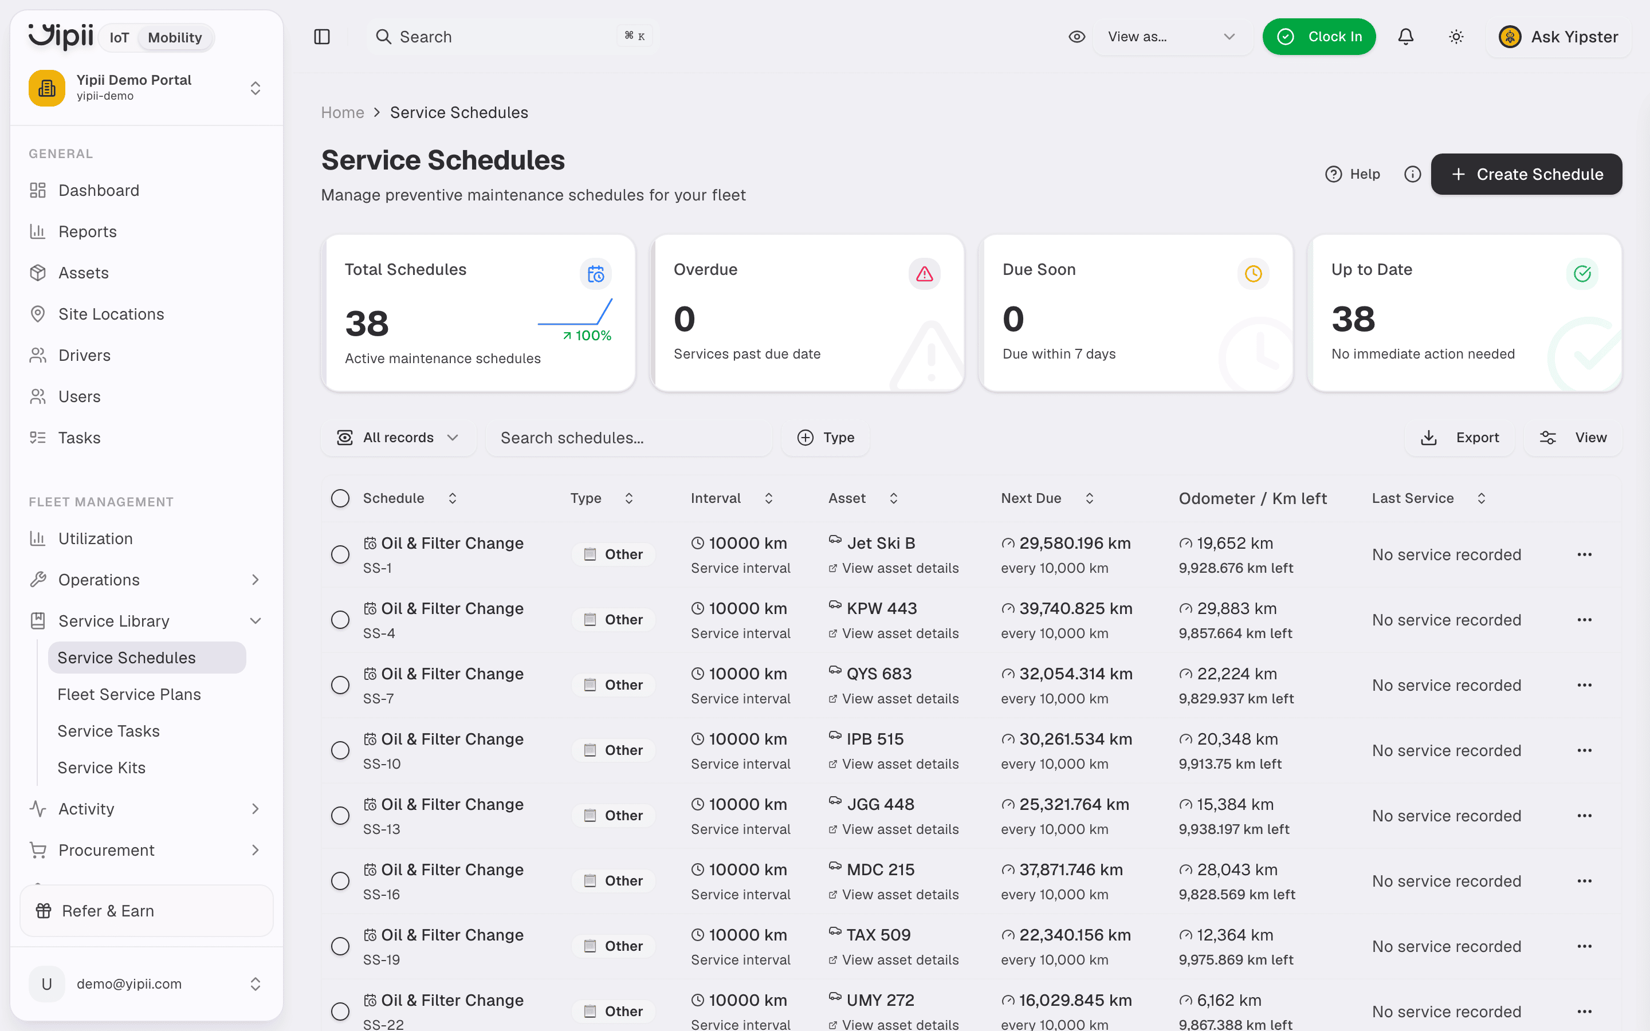Viewport: 1650px width, 1031px height.
Task: Select the SS-4 KPW 443 row checkbox
Action: pyautogui.click(x=340, y=620)
